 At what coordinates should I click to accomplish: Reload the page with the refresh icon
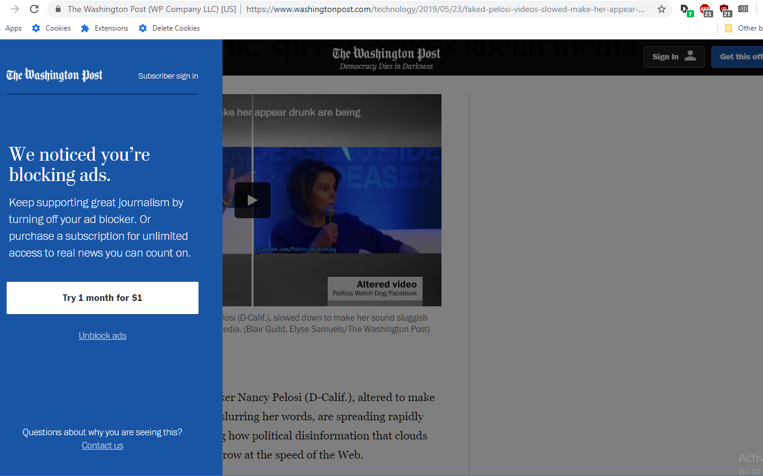coord(34,9)
